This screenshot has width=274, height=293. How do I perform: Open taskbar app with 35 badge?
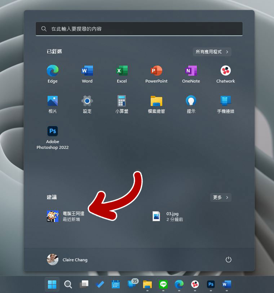[x=132, y=284]
